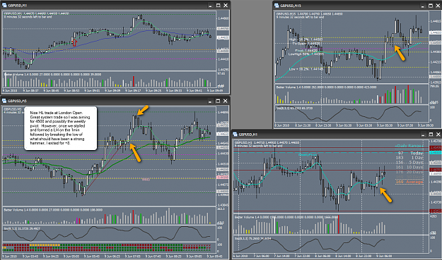Click the 1.44860 price label in M1 chart
442x260 pixels.
point(223,18)
